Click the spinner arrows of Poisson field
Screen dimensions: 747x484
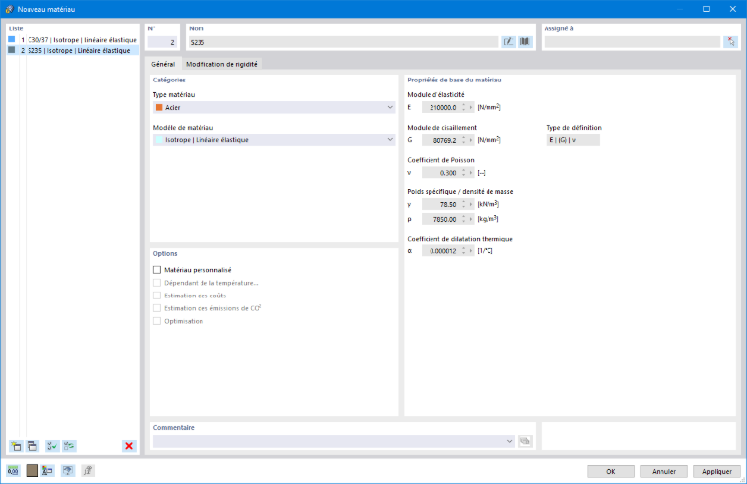tap(463, 173)
